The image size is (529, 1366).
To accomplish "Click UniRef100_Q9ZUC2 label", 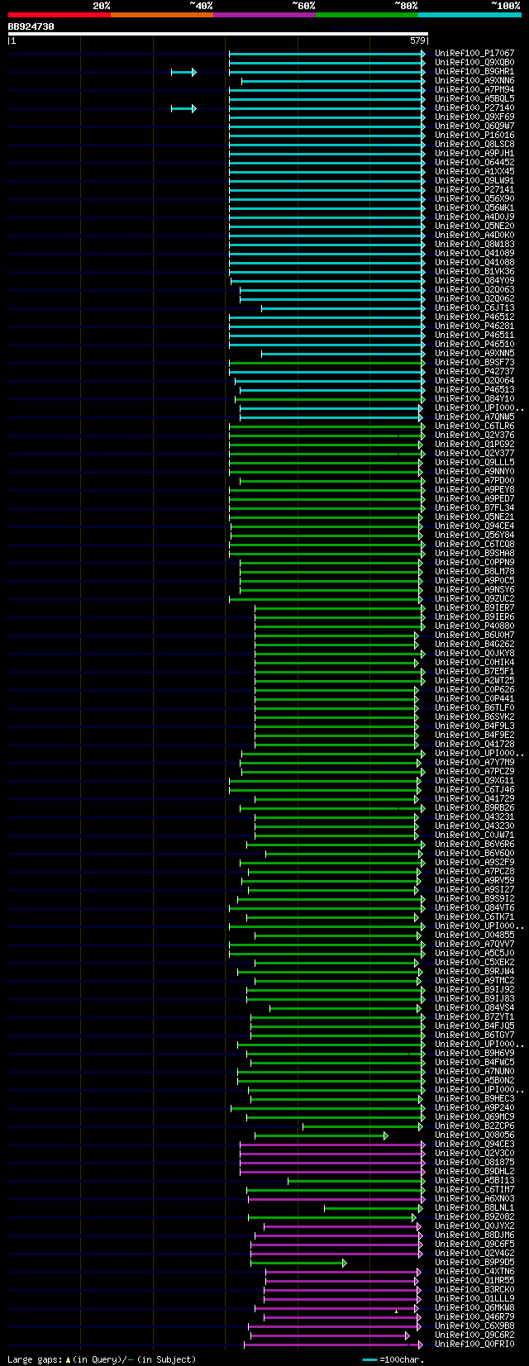I will pyautogui.click(x=474, y=599).
